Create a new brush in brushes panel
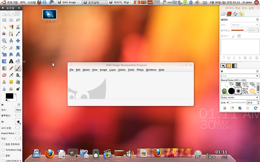This screenshot has height=162, width=260. point(232,108)
